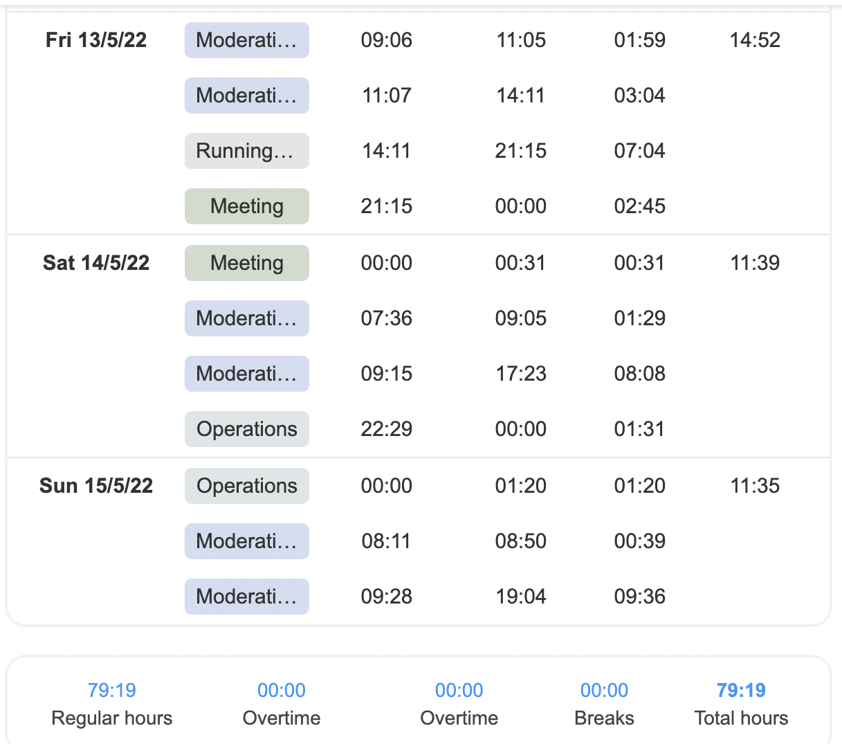Click the 79:19 Regular hours value
The image size is (842, 744).
tap(112, 690)
